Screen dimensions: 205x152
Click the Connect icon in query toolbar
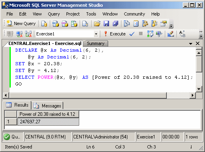click(10, 34)
